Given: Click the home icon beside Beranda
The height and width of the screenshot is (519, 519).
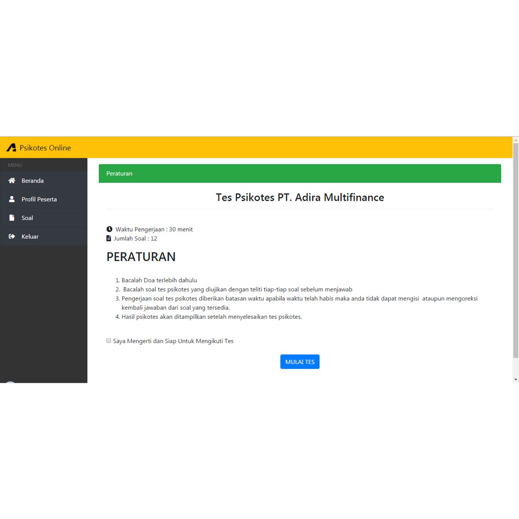Looking at the screenshot, I should pyautogui.click(x=12, y=180).
